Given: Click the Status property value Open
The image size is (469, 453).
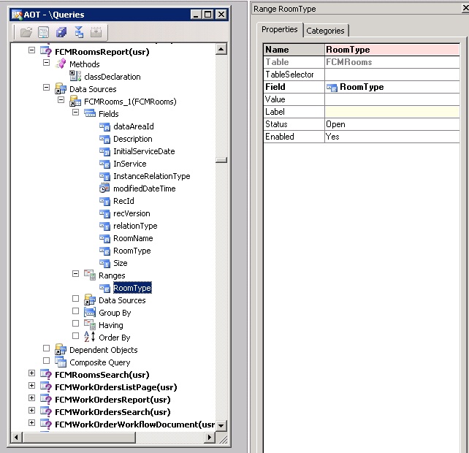Looking at the screenshot, I should [392, 124].
